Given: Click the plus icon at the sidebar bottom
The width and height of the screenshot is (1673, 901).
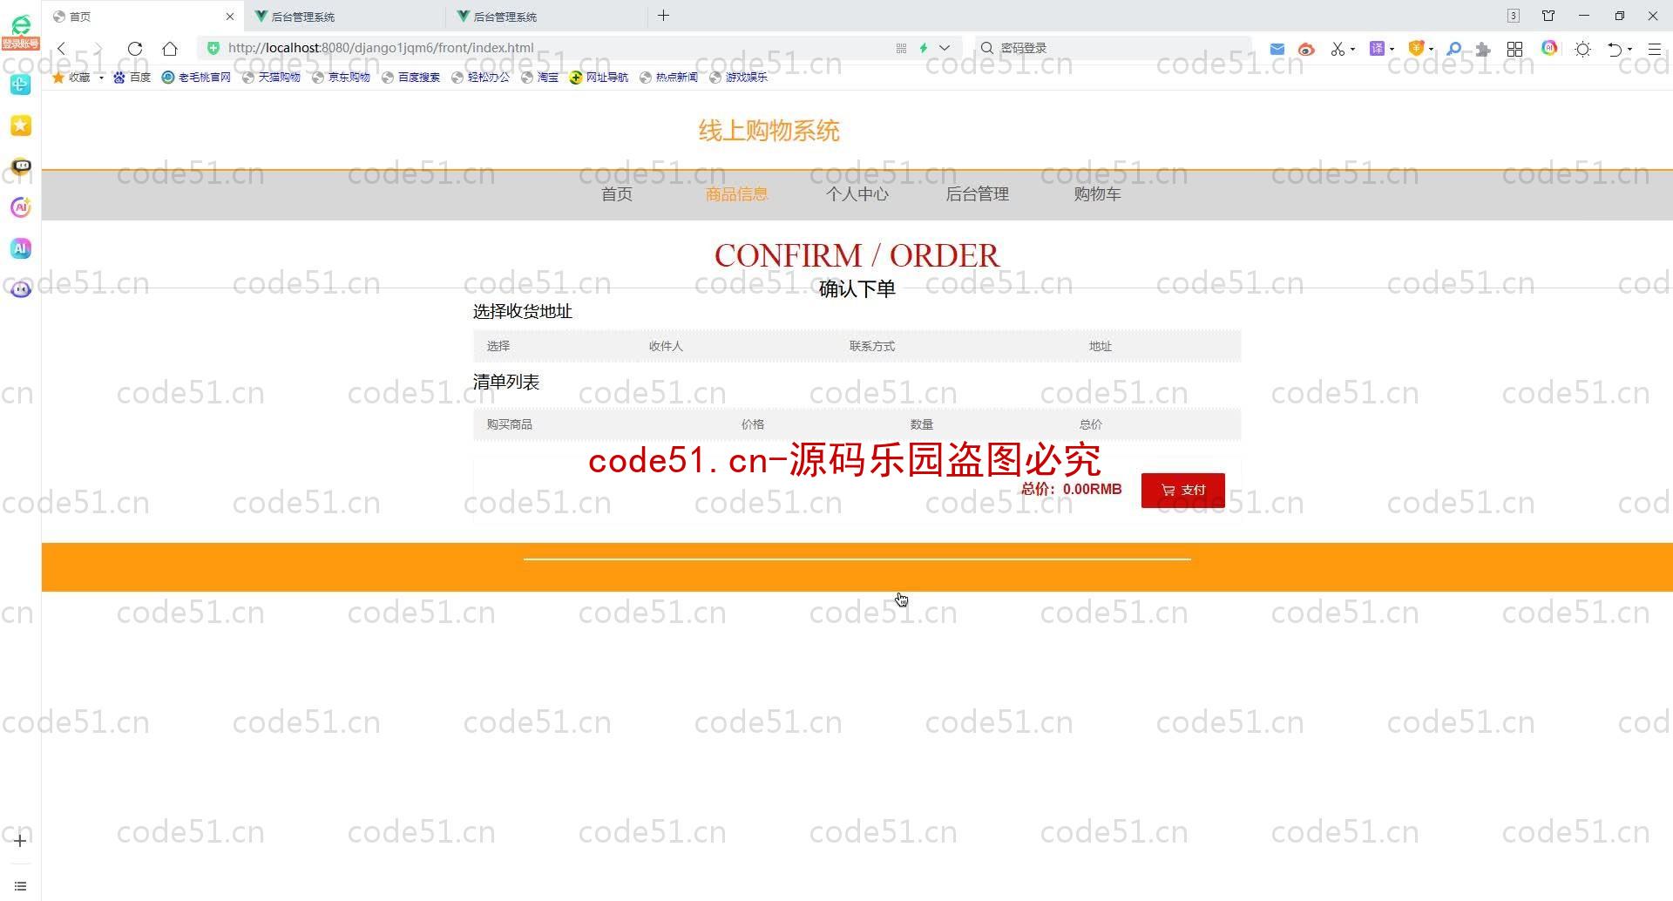Looking at the screenshot, I should (x=20, y=840).
